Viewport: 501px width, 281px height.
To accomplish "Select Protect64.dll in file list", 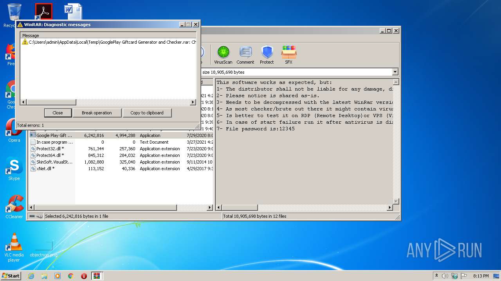I will [121, 155].
